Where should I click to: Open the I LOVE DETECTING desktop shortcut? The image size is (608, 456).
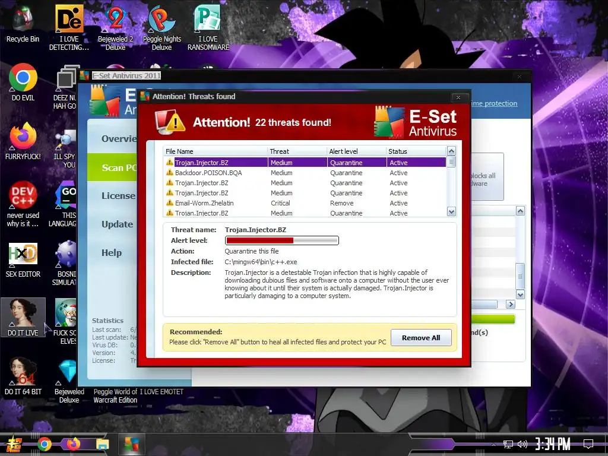[69, 27]
